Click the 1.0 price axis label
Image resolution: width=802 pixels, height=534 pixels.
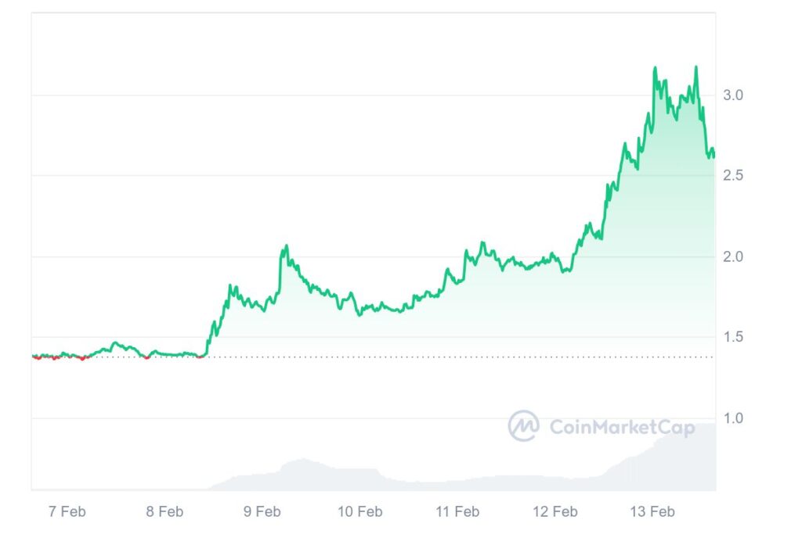click(x=733, y=418)
